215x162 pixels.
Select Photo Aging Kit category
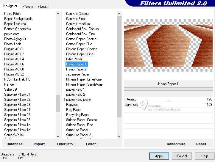[x=15, y=39]
